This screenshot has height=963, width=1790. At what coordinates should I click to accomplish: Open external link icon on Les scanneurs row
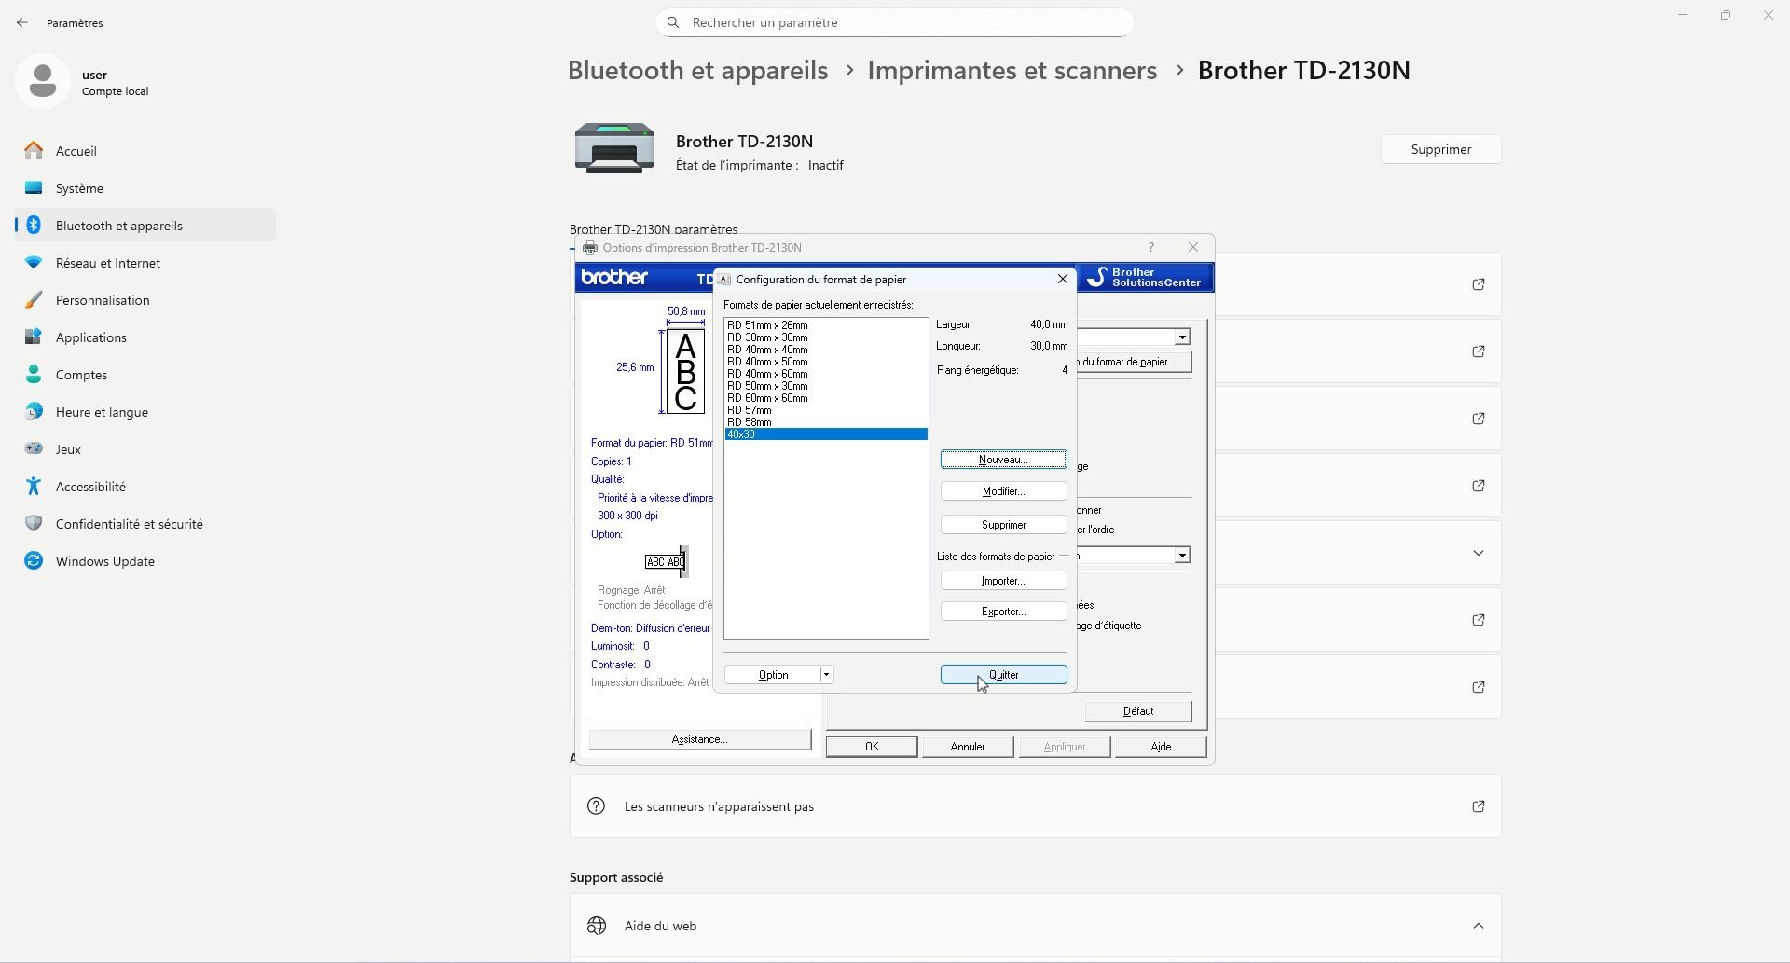point(1479,806)
